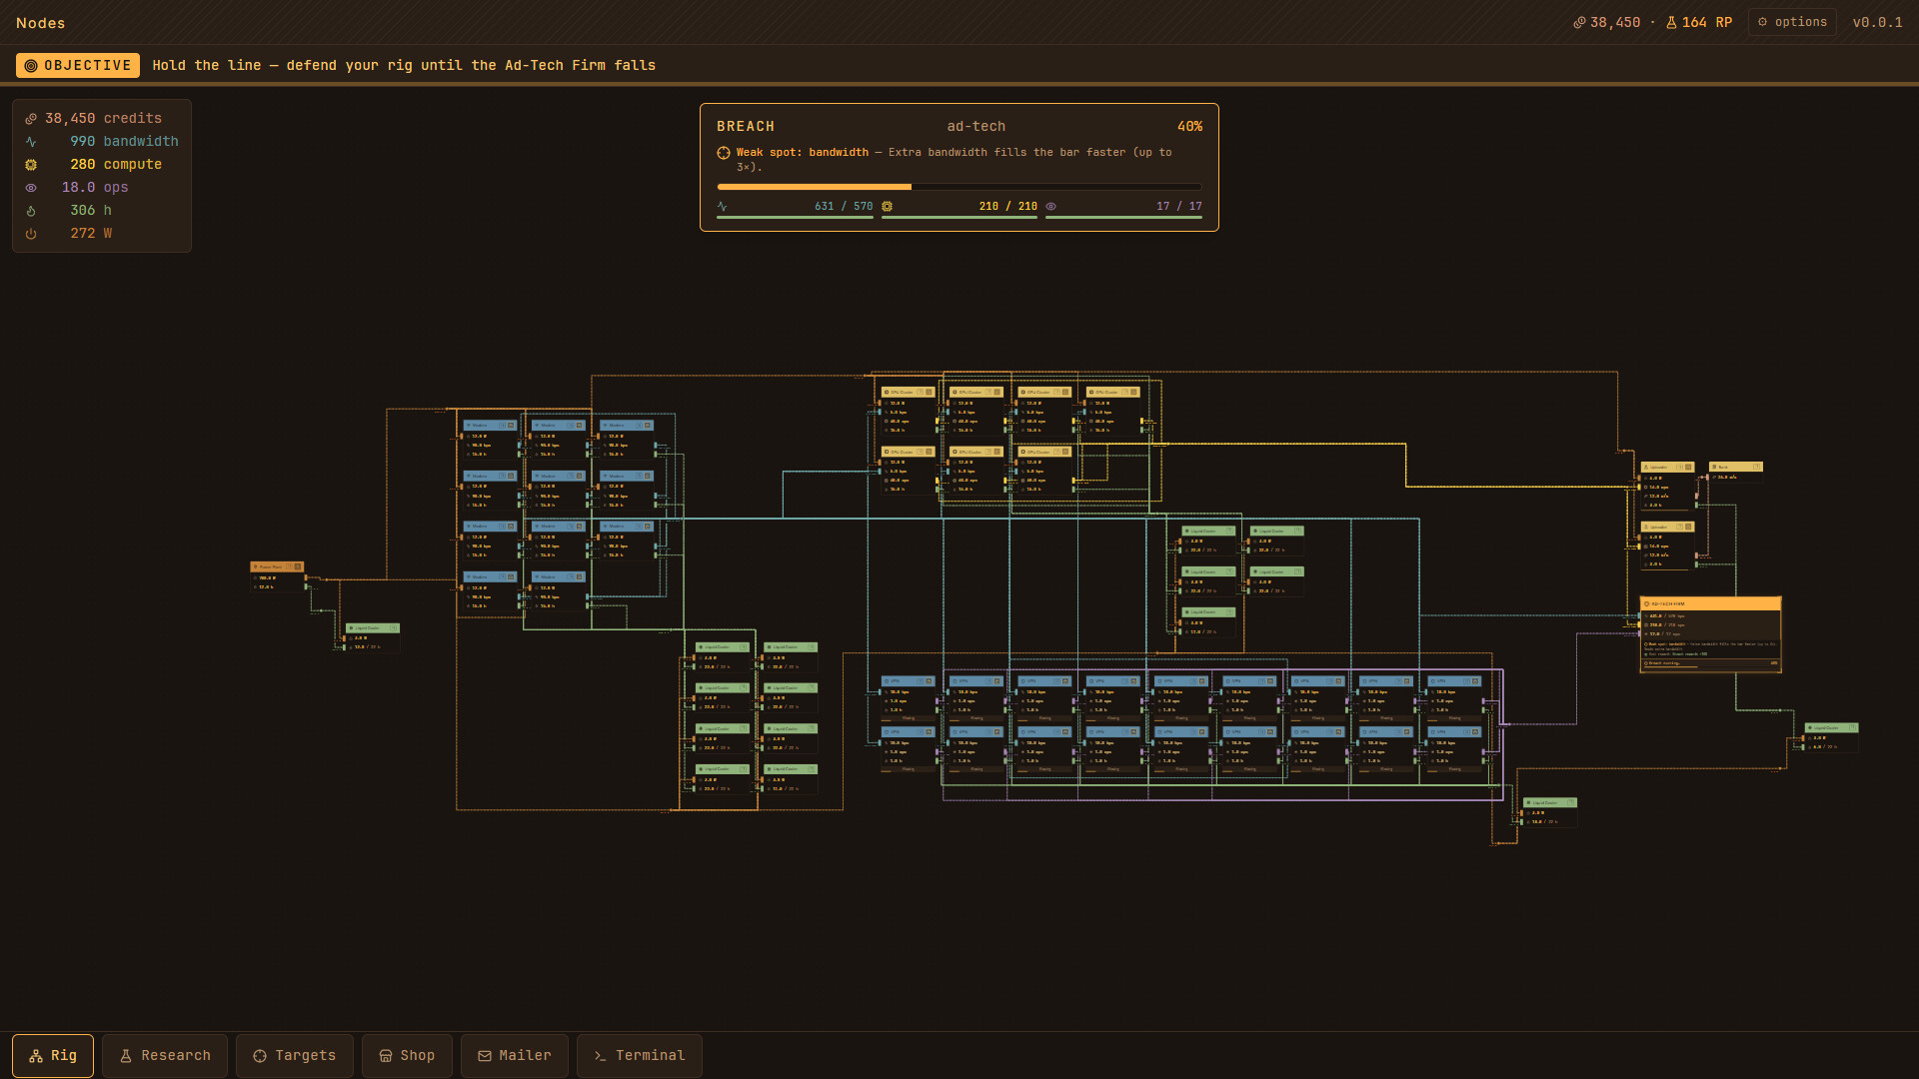
Task: Click the weak spot crosshair icon
Action: [x=724, y=153]
